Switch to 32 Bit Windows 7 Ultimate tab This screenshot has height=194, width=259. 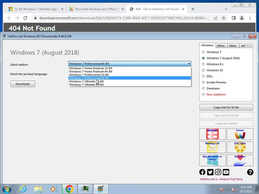click(x=36, y=9)
